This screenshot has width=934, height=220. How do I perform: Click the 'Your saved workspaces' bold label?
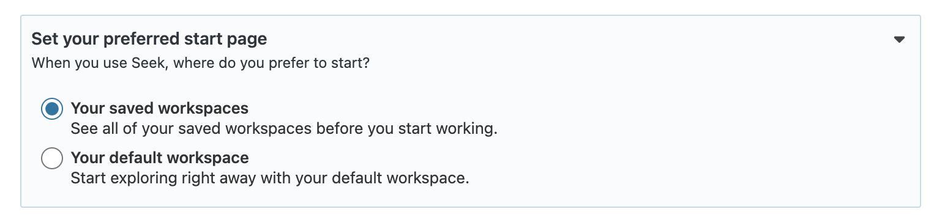pyautogui.click(x=160, y=109)
